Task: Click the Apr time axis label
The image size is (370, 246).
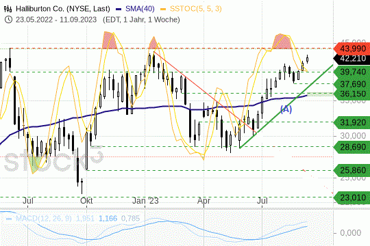Action: 203,201
